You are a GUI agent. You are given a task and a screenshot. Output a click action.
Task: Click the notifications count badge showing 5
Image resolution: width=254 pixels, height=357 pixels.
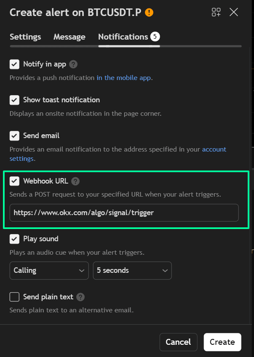coord(155,37)
